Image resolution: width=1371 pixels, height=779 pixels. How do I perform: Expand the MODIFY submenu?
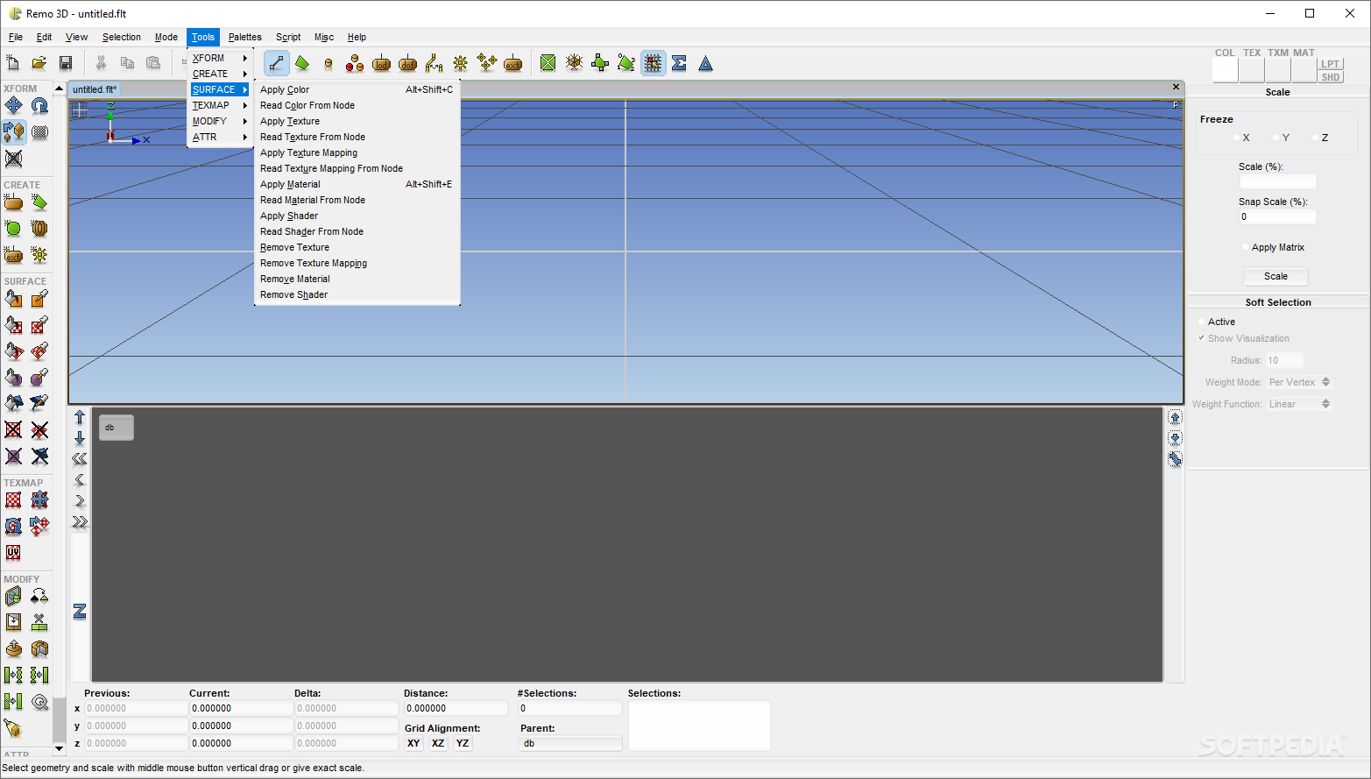(220, 121)
